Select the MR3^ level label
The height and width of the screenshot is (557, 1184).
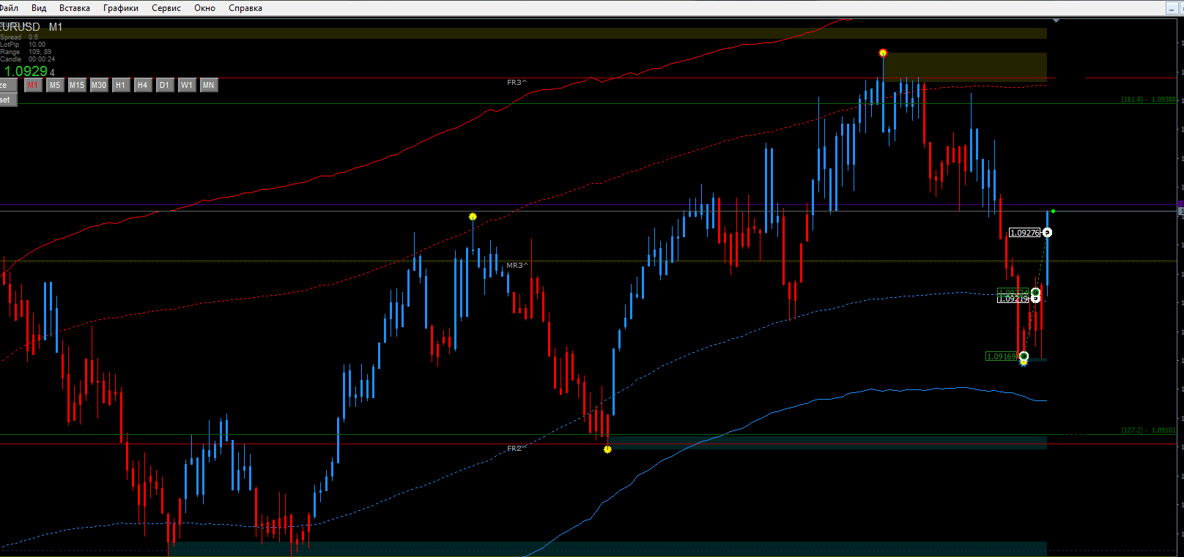(517, 265)
